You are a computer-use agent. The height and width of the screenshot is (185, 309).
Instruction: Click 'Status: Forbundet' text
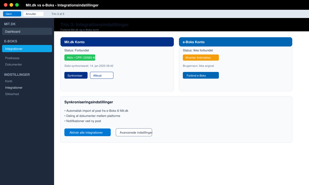tap(77, 50)
